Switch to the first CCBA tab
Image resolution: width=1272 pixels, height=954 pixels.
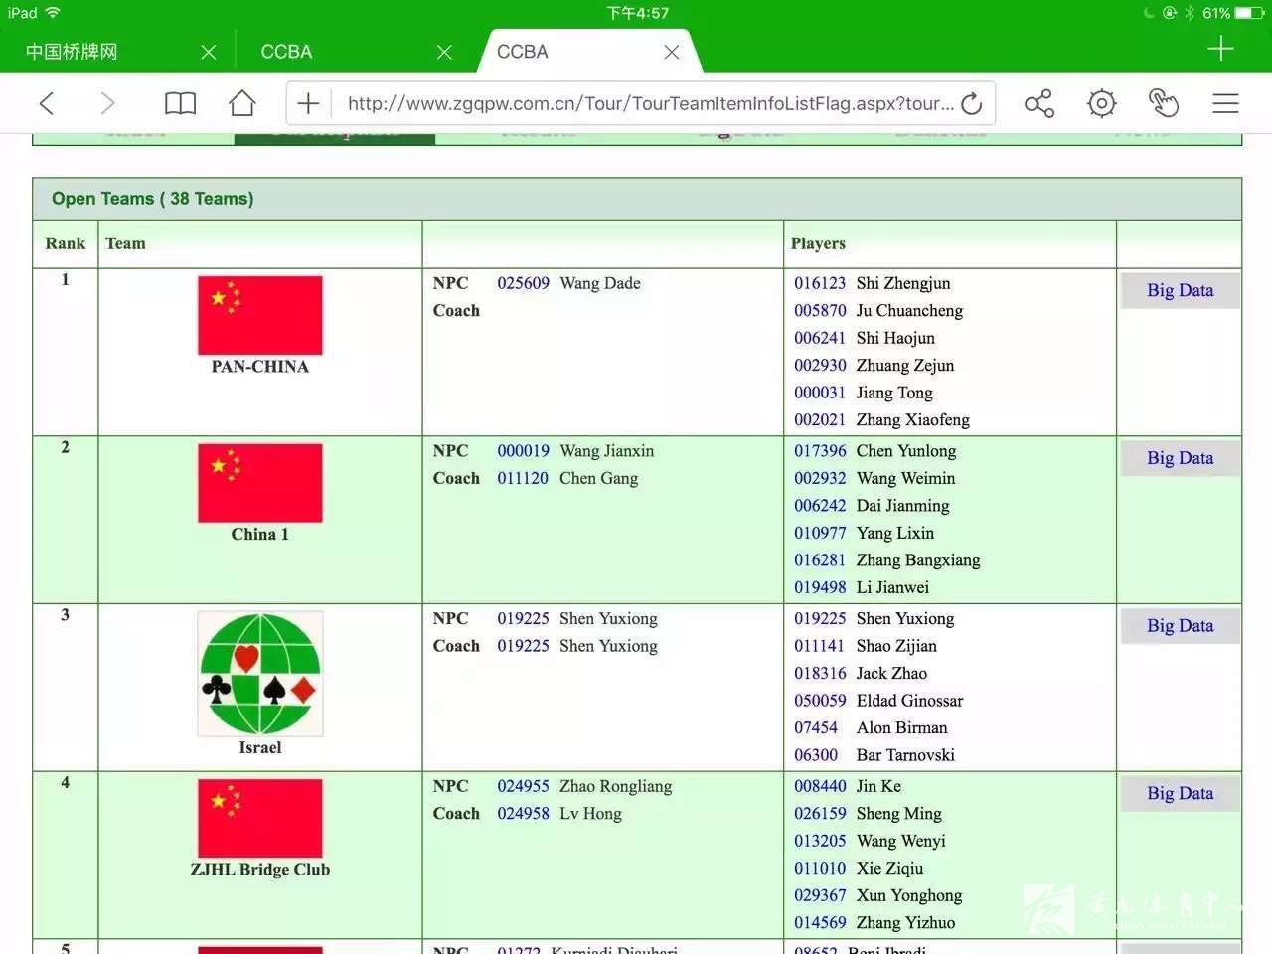286,51
